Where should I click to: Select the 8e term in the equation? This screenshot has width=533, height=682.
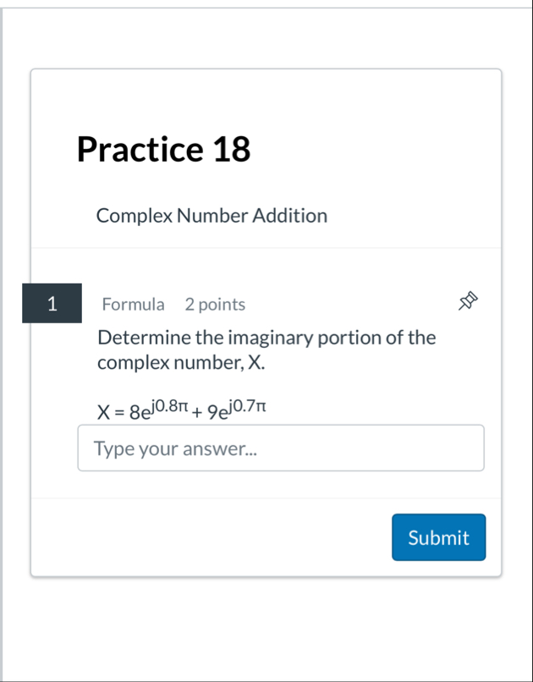click(140, 412)
